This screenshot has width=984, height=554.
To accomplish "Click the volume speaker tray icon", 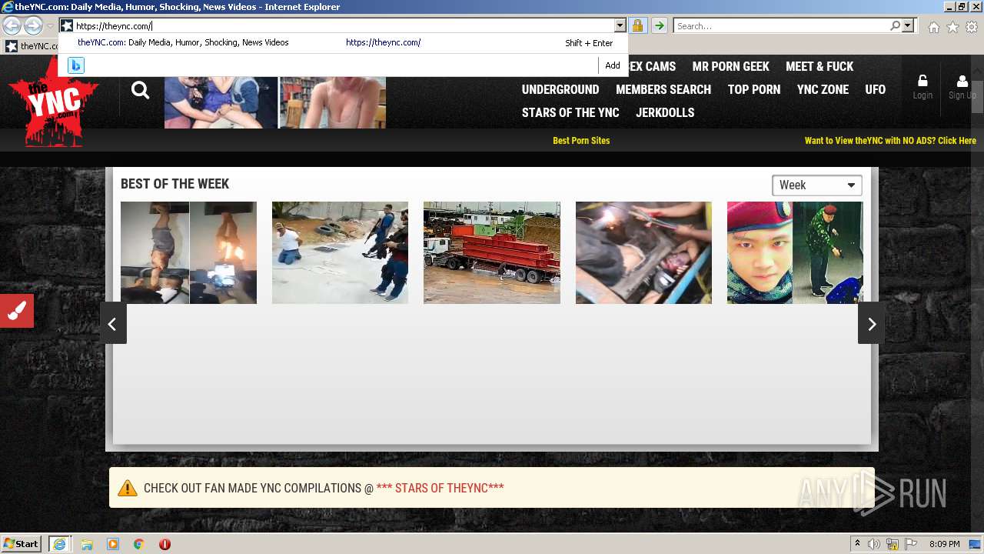I will 874,544.
